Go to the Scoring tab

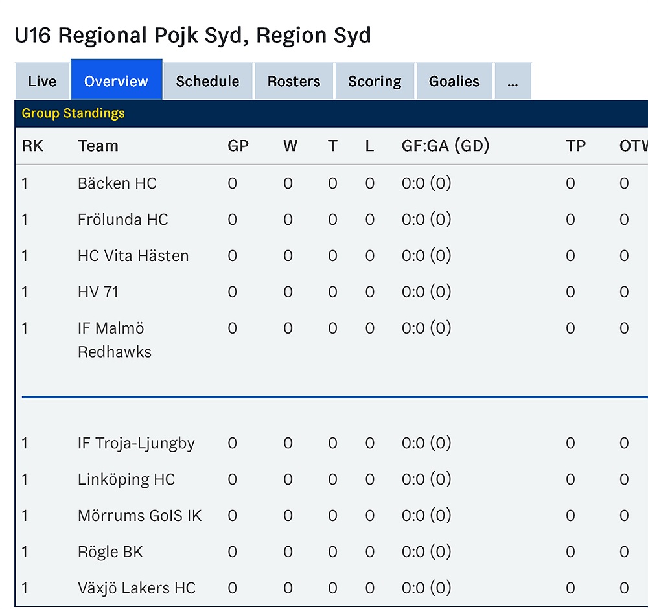[x=375, y=81]
